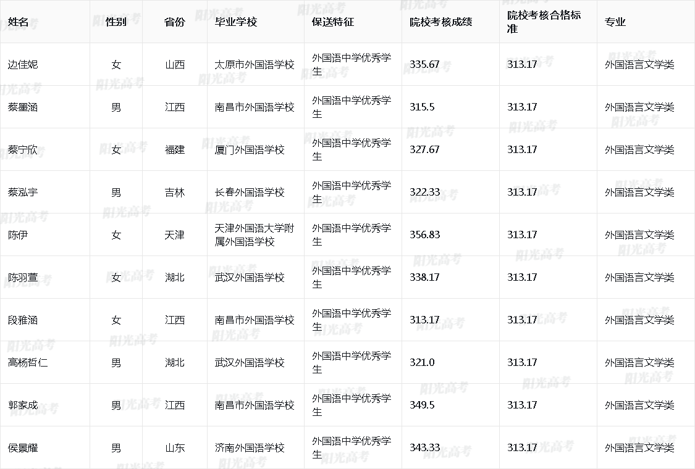Select the name 蔡墨涵

click(x=23, y=107)
